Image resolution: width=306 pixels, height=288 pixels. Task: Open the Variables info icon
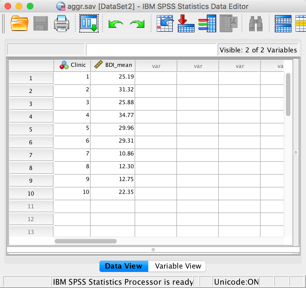pos(207,23)
